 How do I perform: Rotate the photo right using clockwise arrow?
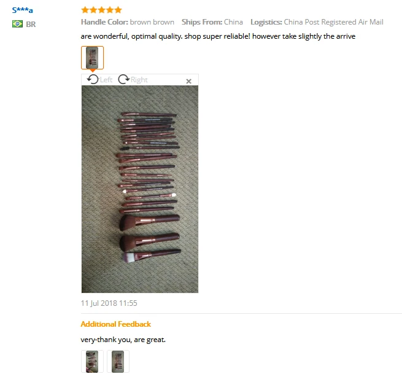[124, 79]
